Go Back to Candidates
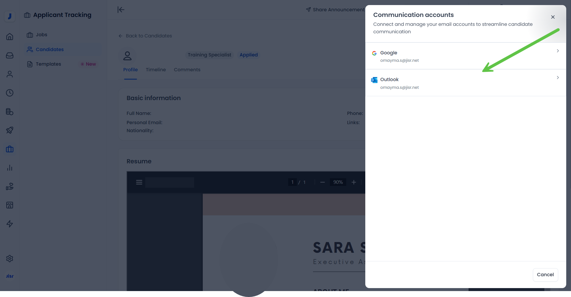 pyautogui.click(x=145, y=36)
